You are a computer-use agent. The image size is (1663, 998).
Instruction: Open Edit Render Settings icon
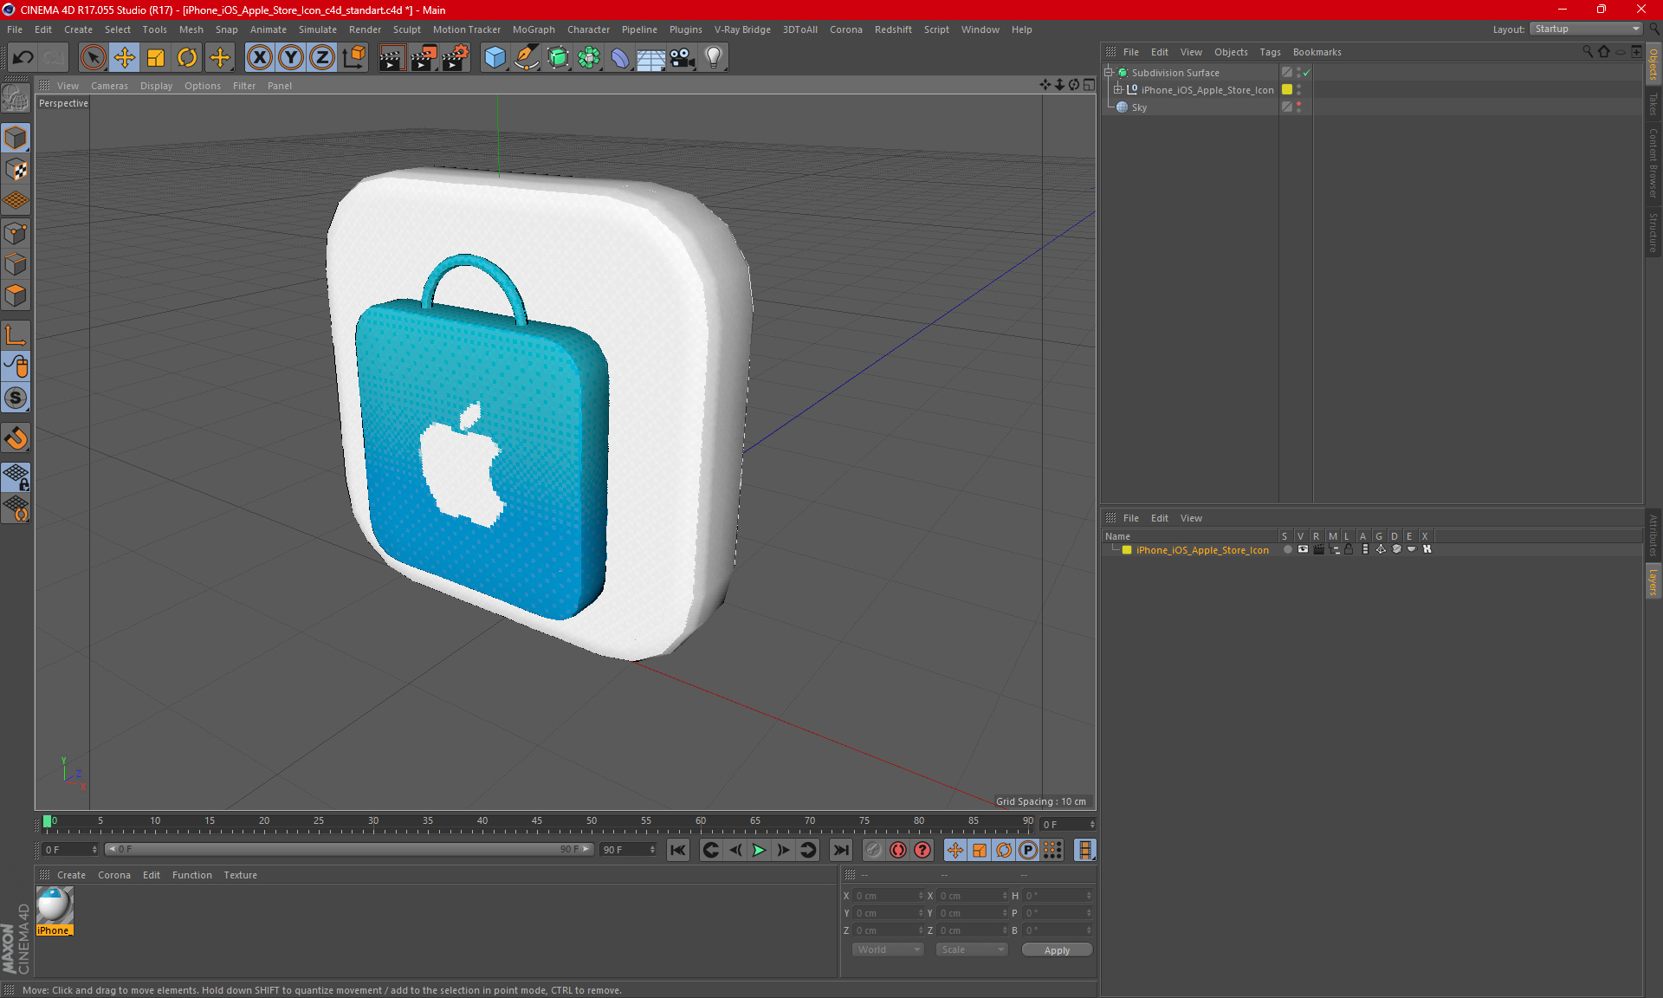(x=456, y=58)
